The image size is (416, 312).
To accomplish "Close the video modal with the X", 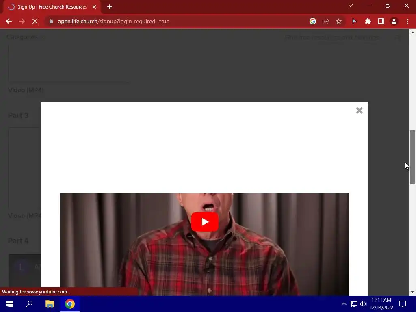I will 359,110.
